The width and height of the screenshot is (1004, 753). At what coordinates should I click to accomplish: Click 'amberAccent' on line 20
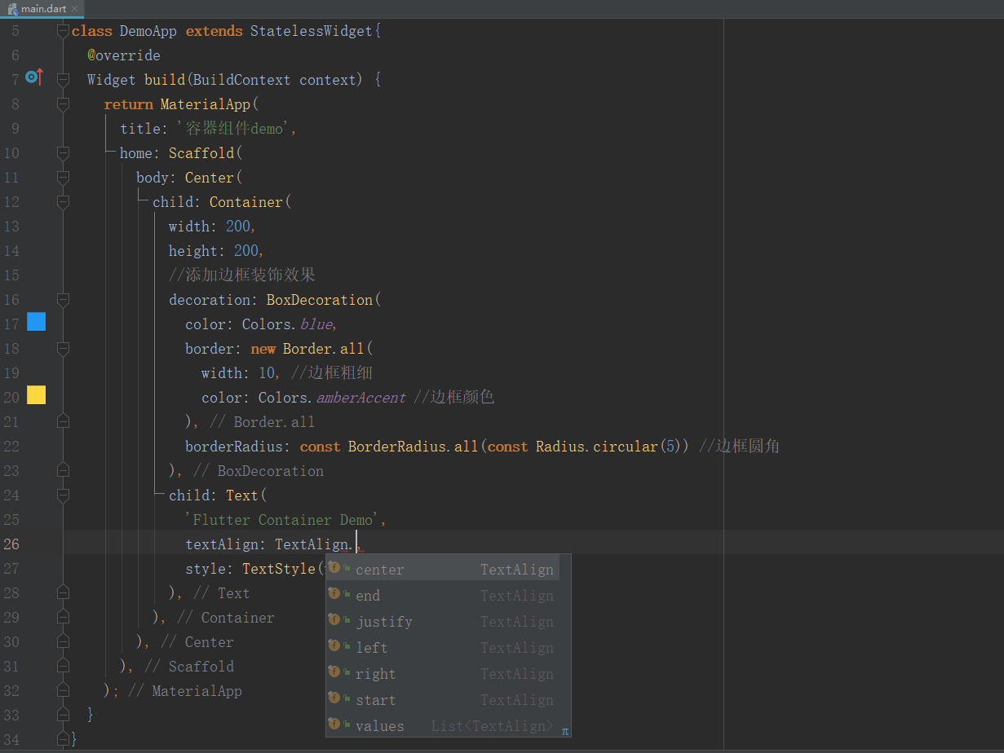pos(360,398)
